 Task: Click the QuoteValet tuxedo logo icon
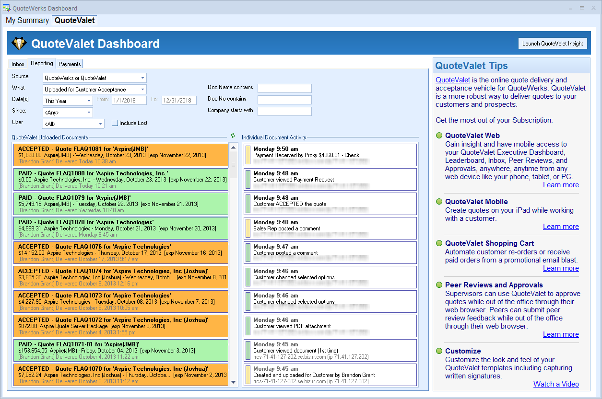[19, 44]
